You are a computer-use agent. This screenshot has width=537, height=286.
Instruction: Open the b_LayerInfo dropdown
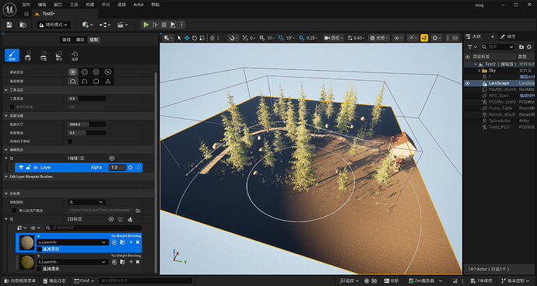pos(72,262)
